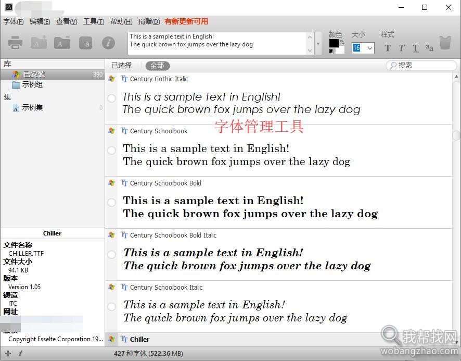Switch to the 已选择 filter tab

(122, 65)
